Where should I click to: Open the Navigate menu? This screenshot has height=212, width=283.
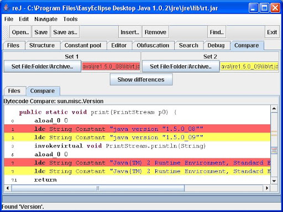46,19
